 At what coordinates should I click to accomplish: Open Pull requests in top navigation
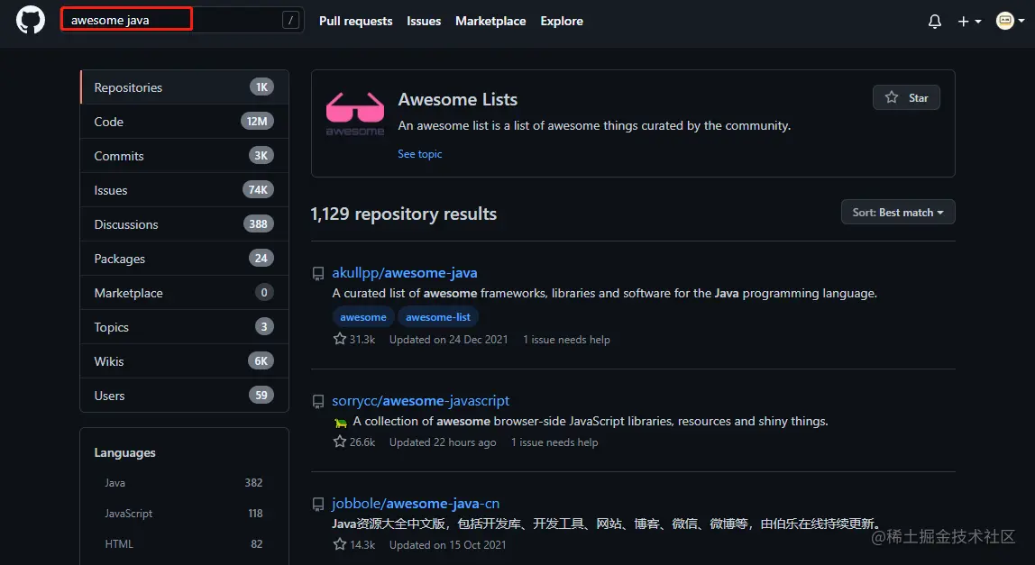[356, 21]
